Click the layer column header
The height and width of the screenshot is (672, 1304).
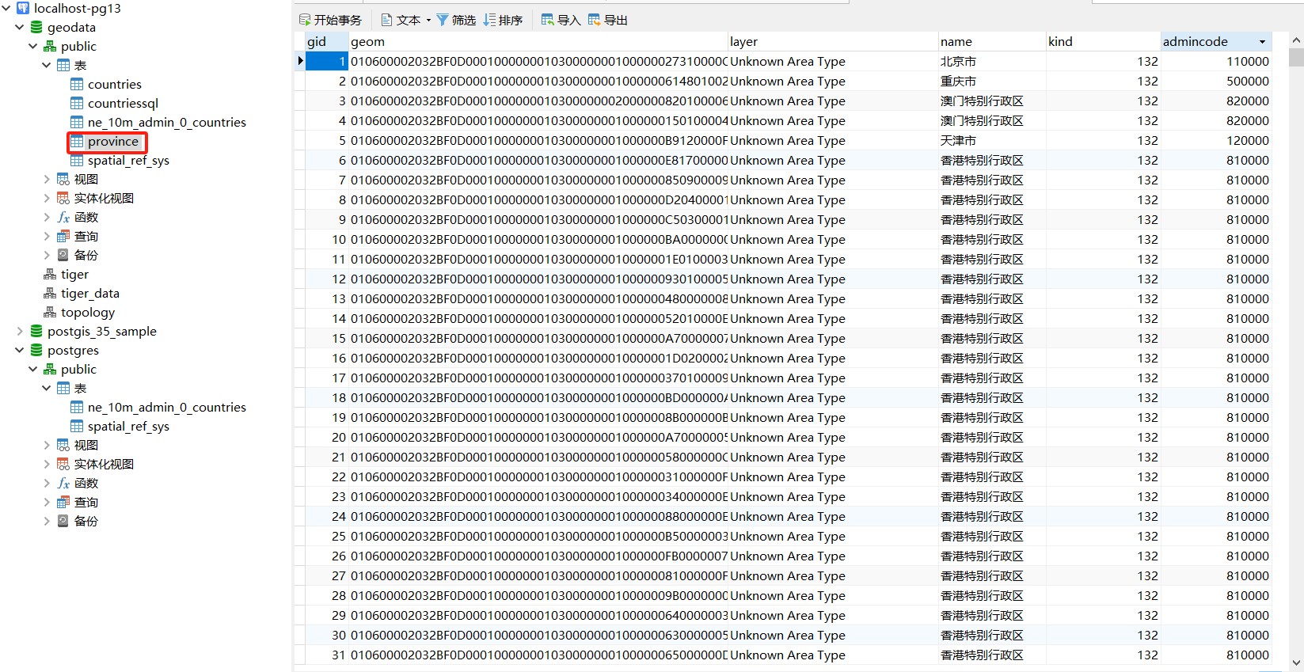coord(832,41)
